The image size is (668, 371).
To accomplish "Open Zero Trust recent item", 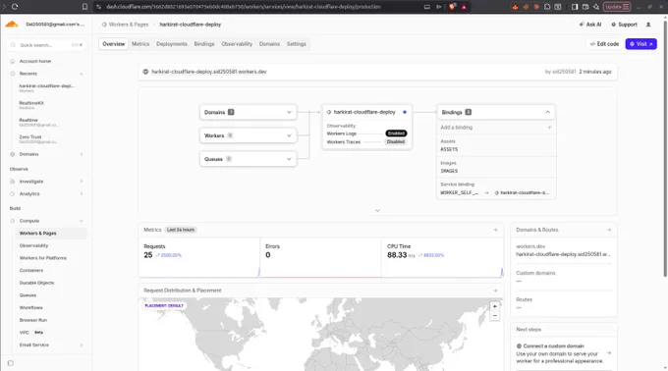I will (38, 139).
